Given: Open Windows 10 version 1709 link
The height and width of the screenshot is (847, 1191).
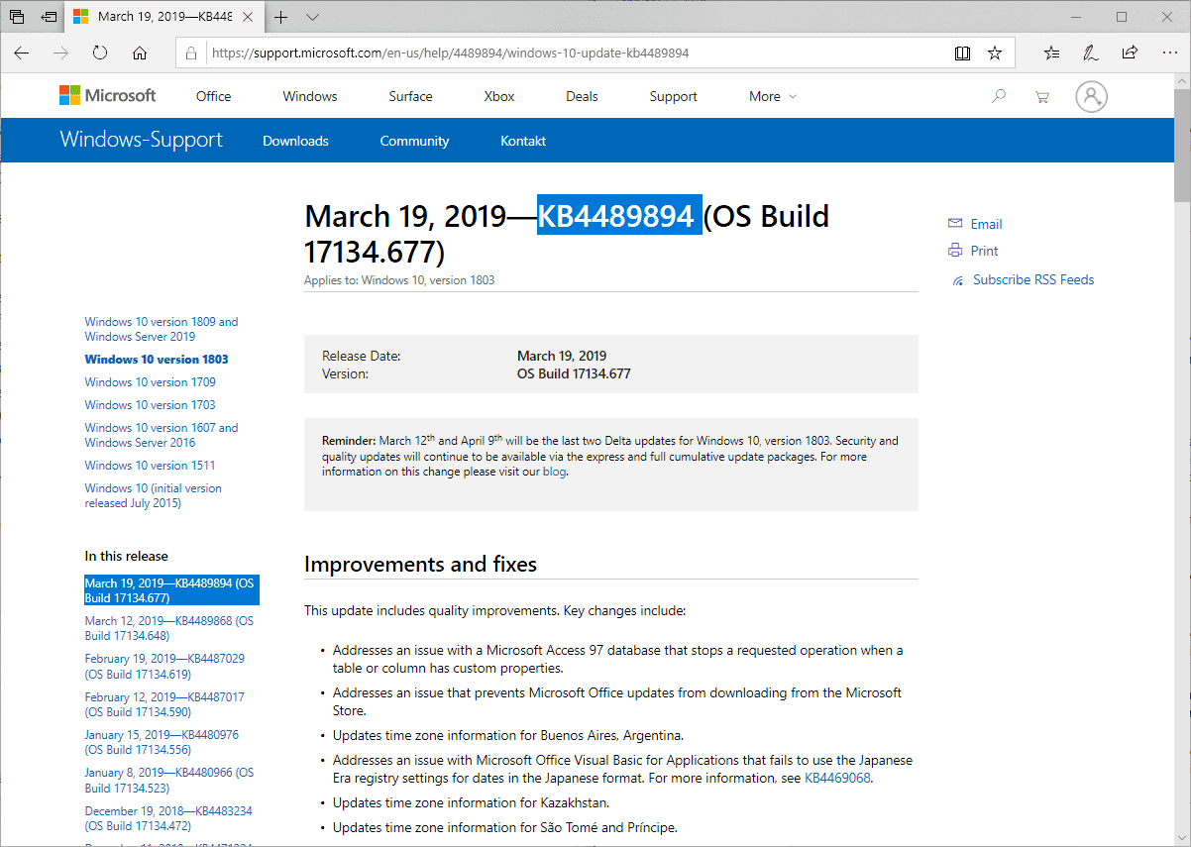Looking at the screenshot, I should click(150, 381).
